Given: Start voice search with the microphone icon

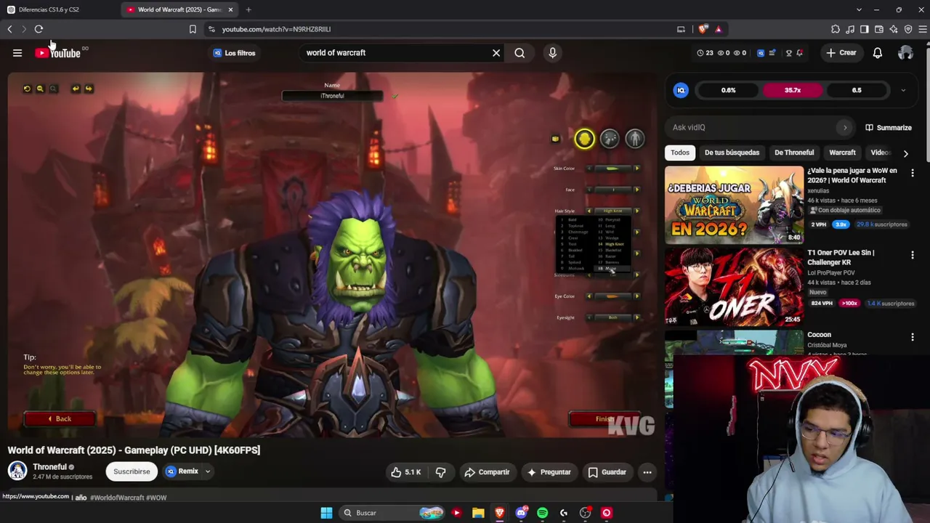Looking at the screenshot, I should [x=552, y=52].
